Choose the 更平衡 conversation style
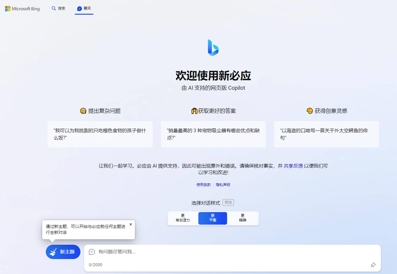Viewport: 397px width, 274px height. 213,218
